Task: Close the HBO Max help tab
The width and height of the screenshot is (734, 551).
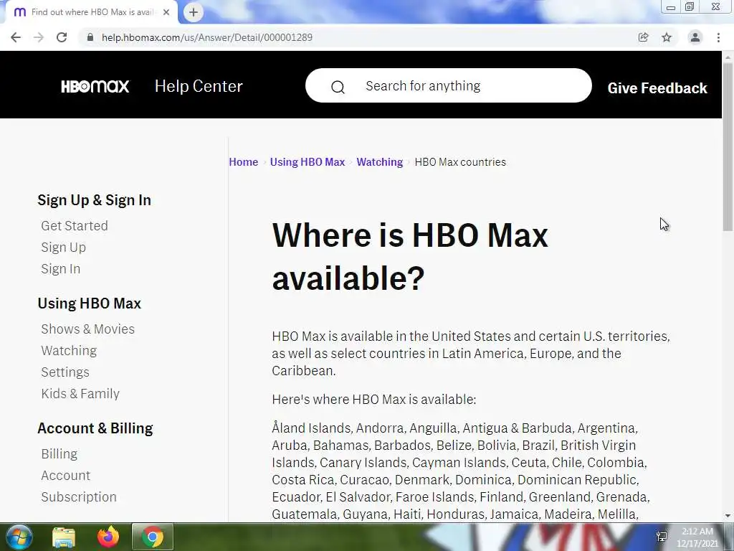Action: pos(166,12)
